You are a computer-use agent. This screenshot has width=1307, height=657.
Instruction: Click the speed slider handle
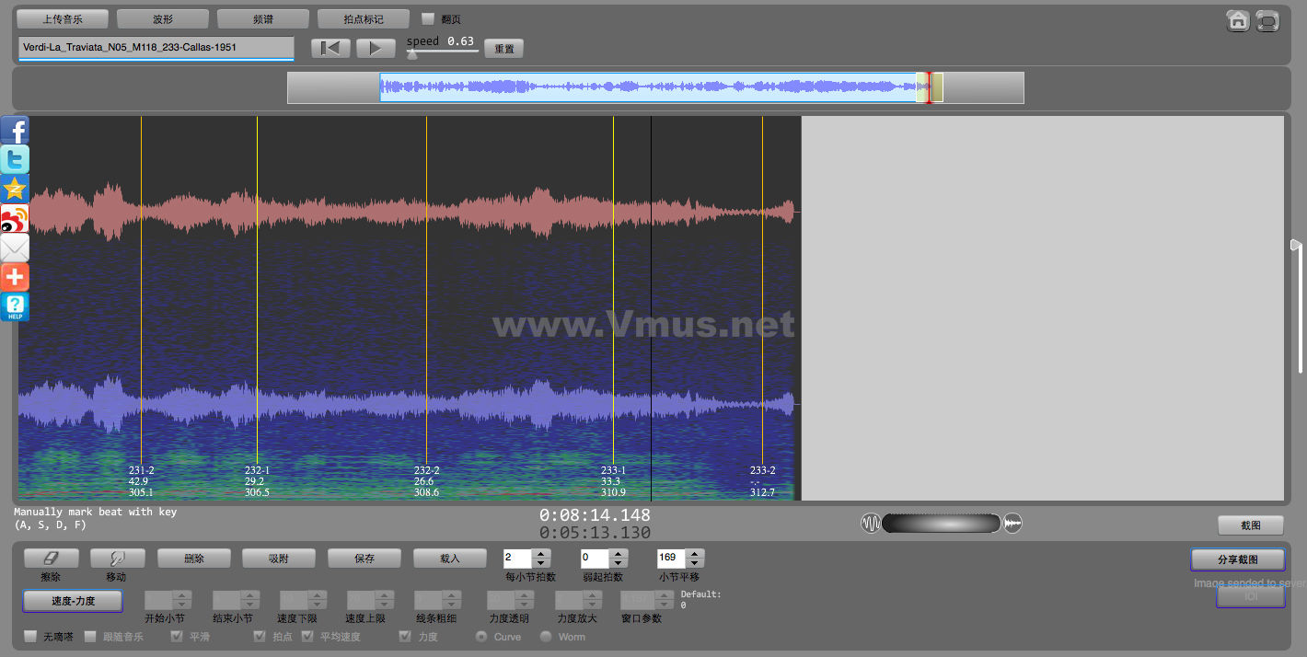pos(412,54)
